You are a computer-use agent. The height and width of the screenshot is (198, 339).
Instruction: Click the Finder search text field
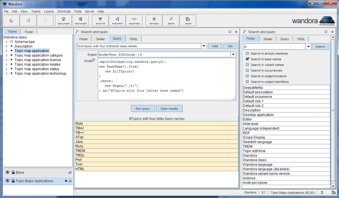pos(275,47)
